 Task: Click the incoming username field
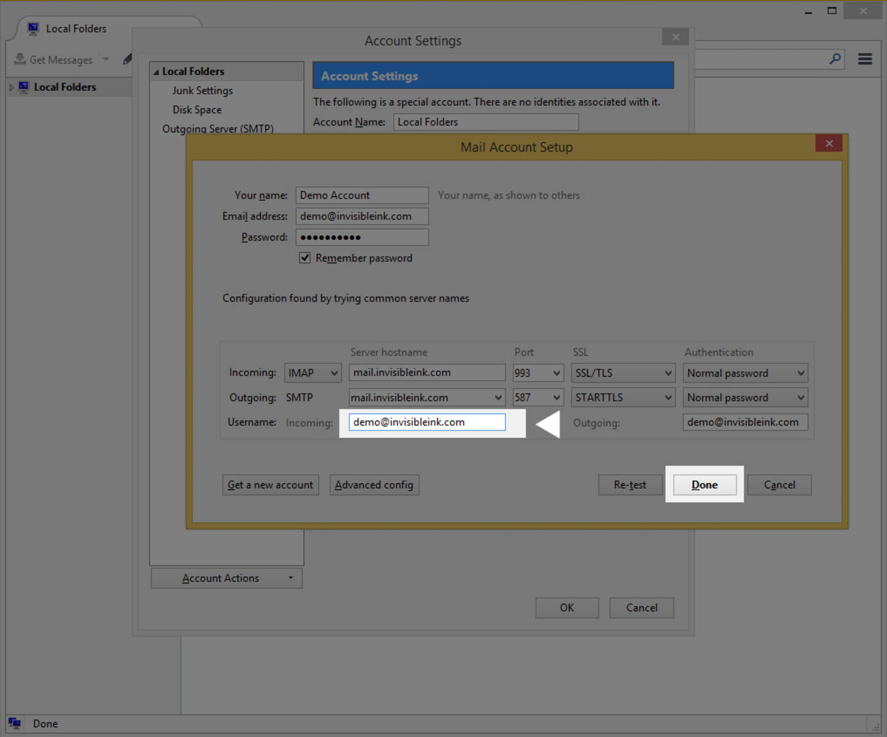(x=427, y=422)
